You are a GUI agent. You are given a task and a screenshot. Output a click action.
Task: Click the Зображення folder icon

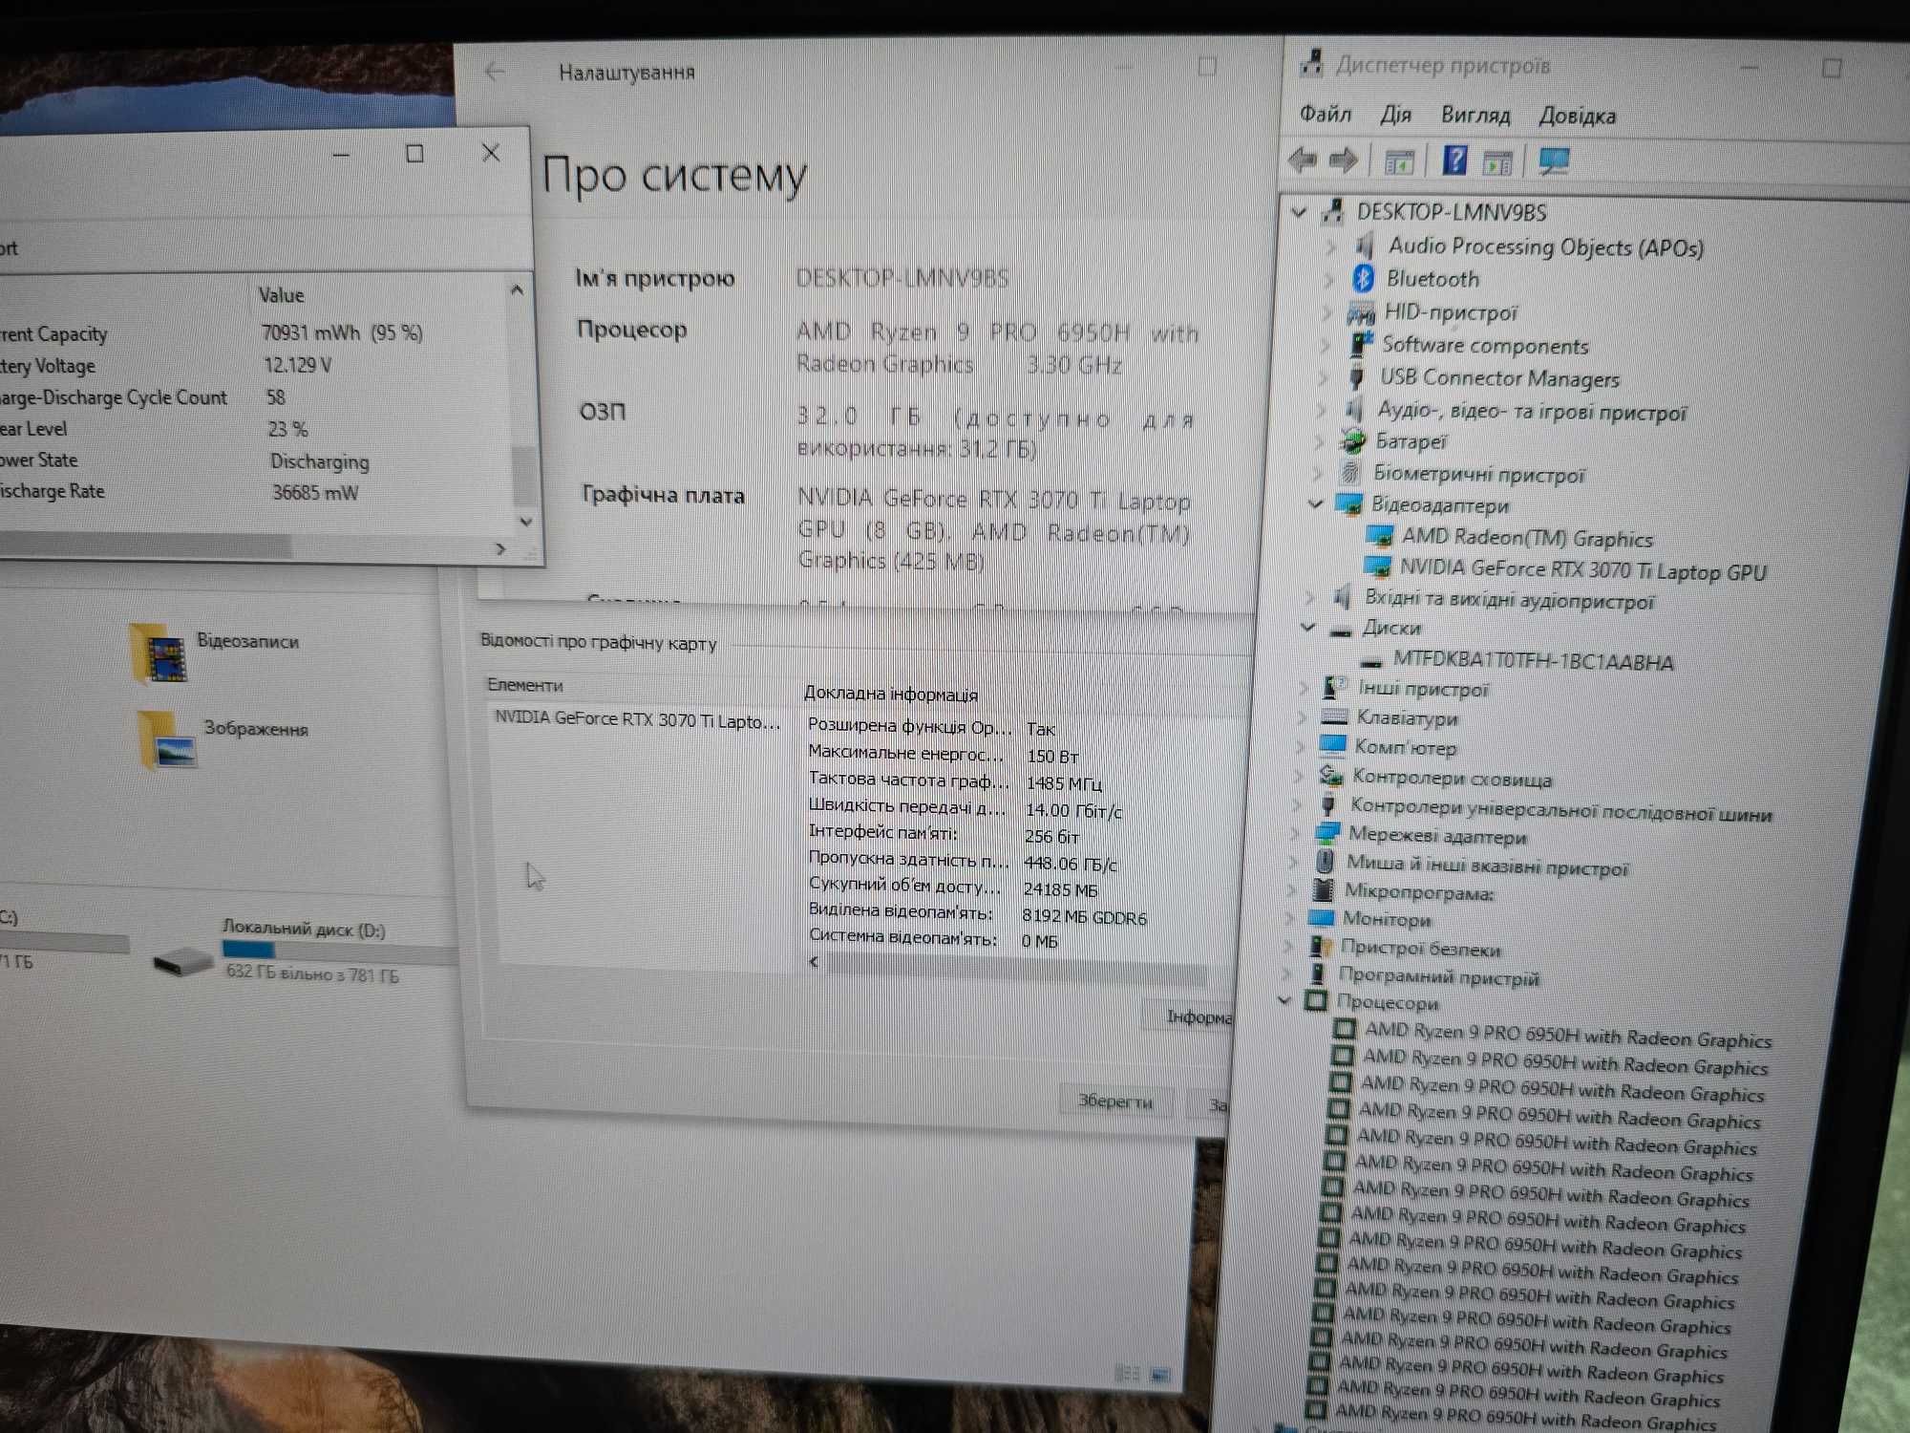[x=168, y=740]
